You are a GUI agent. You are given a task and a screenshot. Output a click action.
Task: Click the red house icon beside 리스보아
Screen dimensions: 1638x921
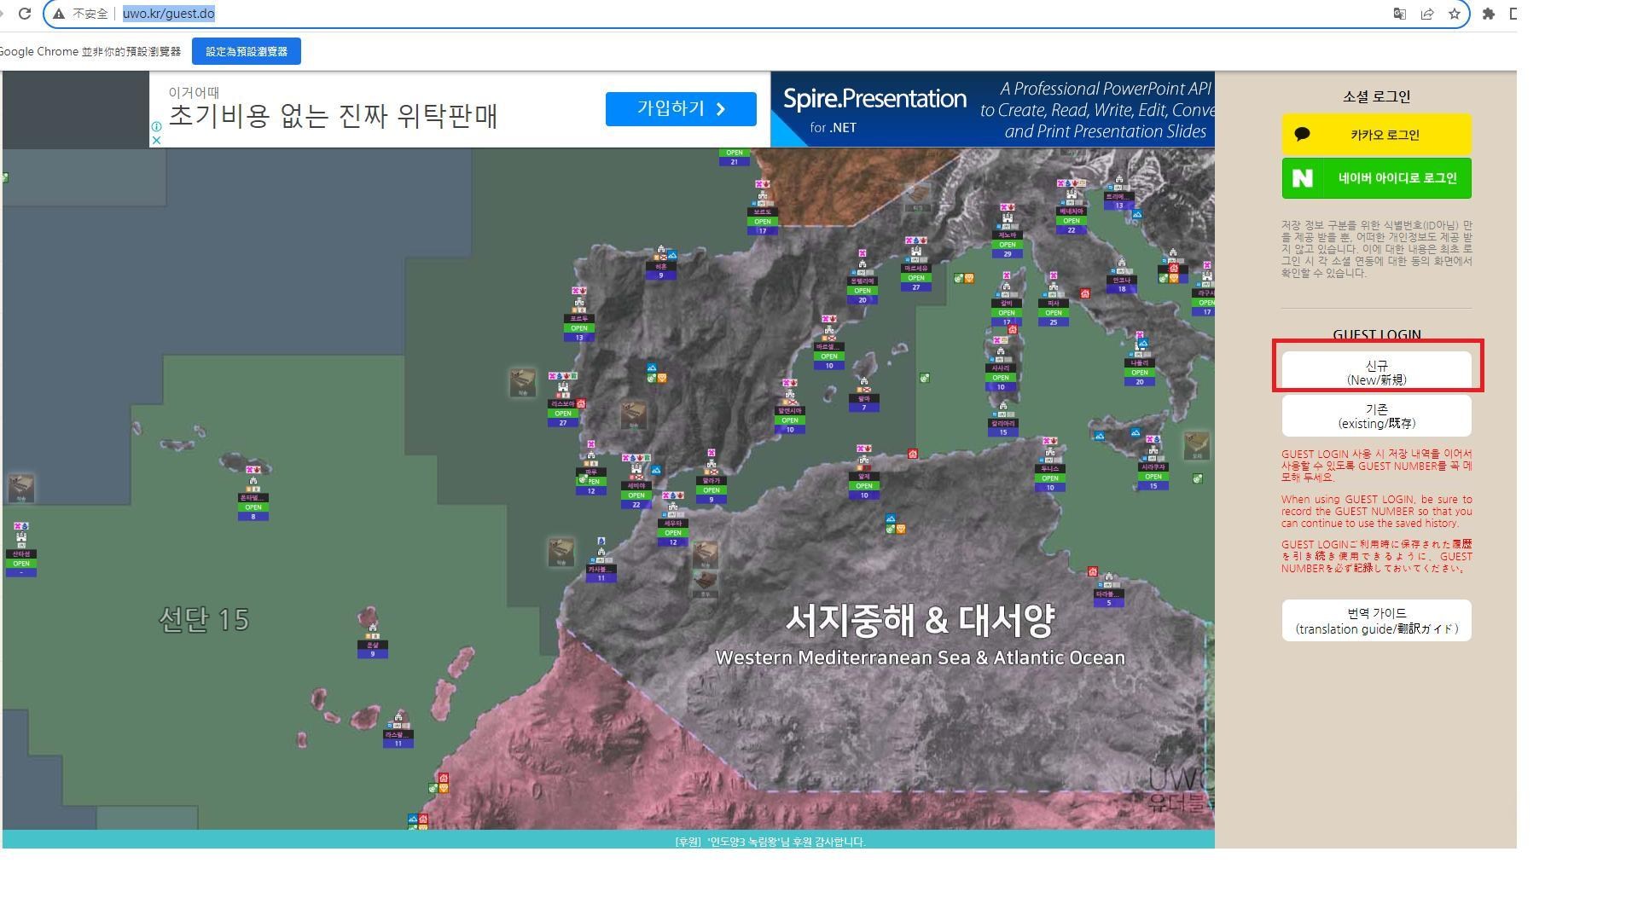[581, 403]
